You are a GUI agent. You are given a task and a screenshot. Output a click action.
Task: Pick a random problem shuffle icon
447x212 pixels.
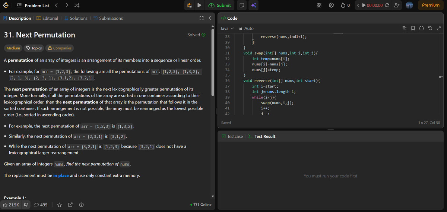point(76,6)
